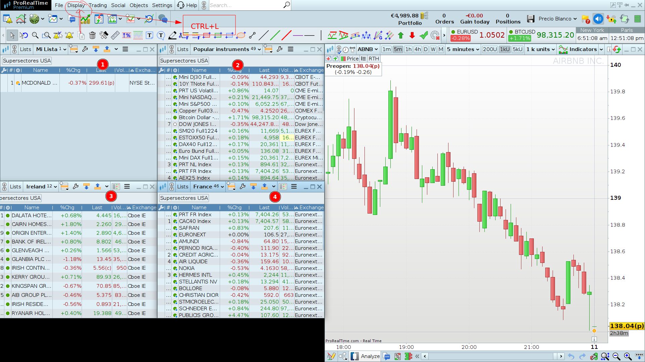Select the daily D timeframe
645x362 pixels.
(426, 49)
